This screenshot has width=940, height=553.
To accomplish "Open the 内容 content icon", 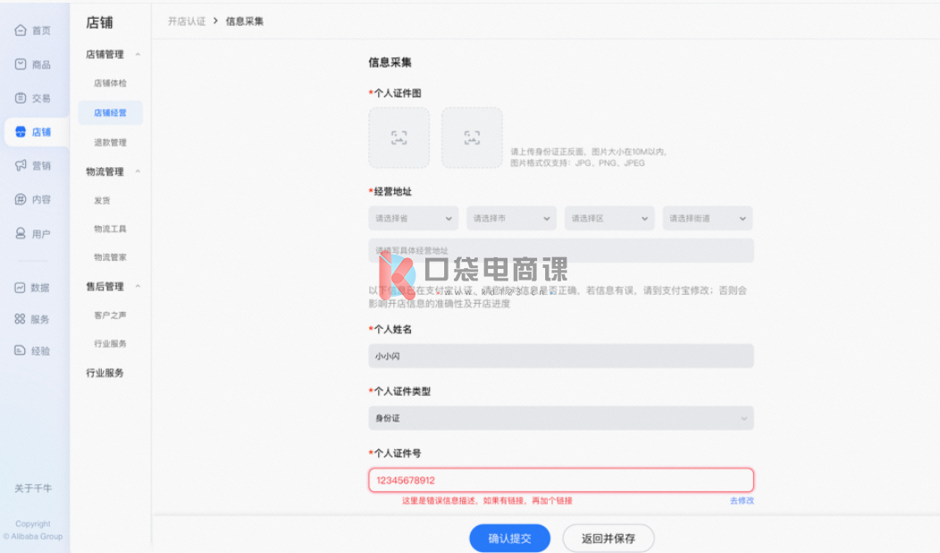I will tap(21, 199).
